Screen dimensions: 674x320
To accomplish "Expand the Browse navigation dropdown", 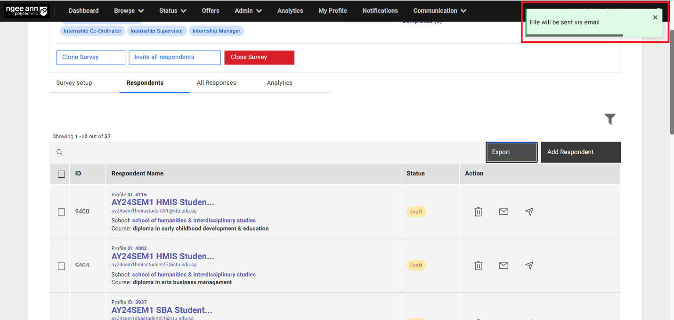I will coord(128,10).
